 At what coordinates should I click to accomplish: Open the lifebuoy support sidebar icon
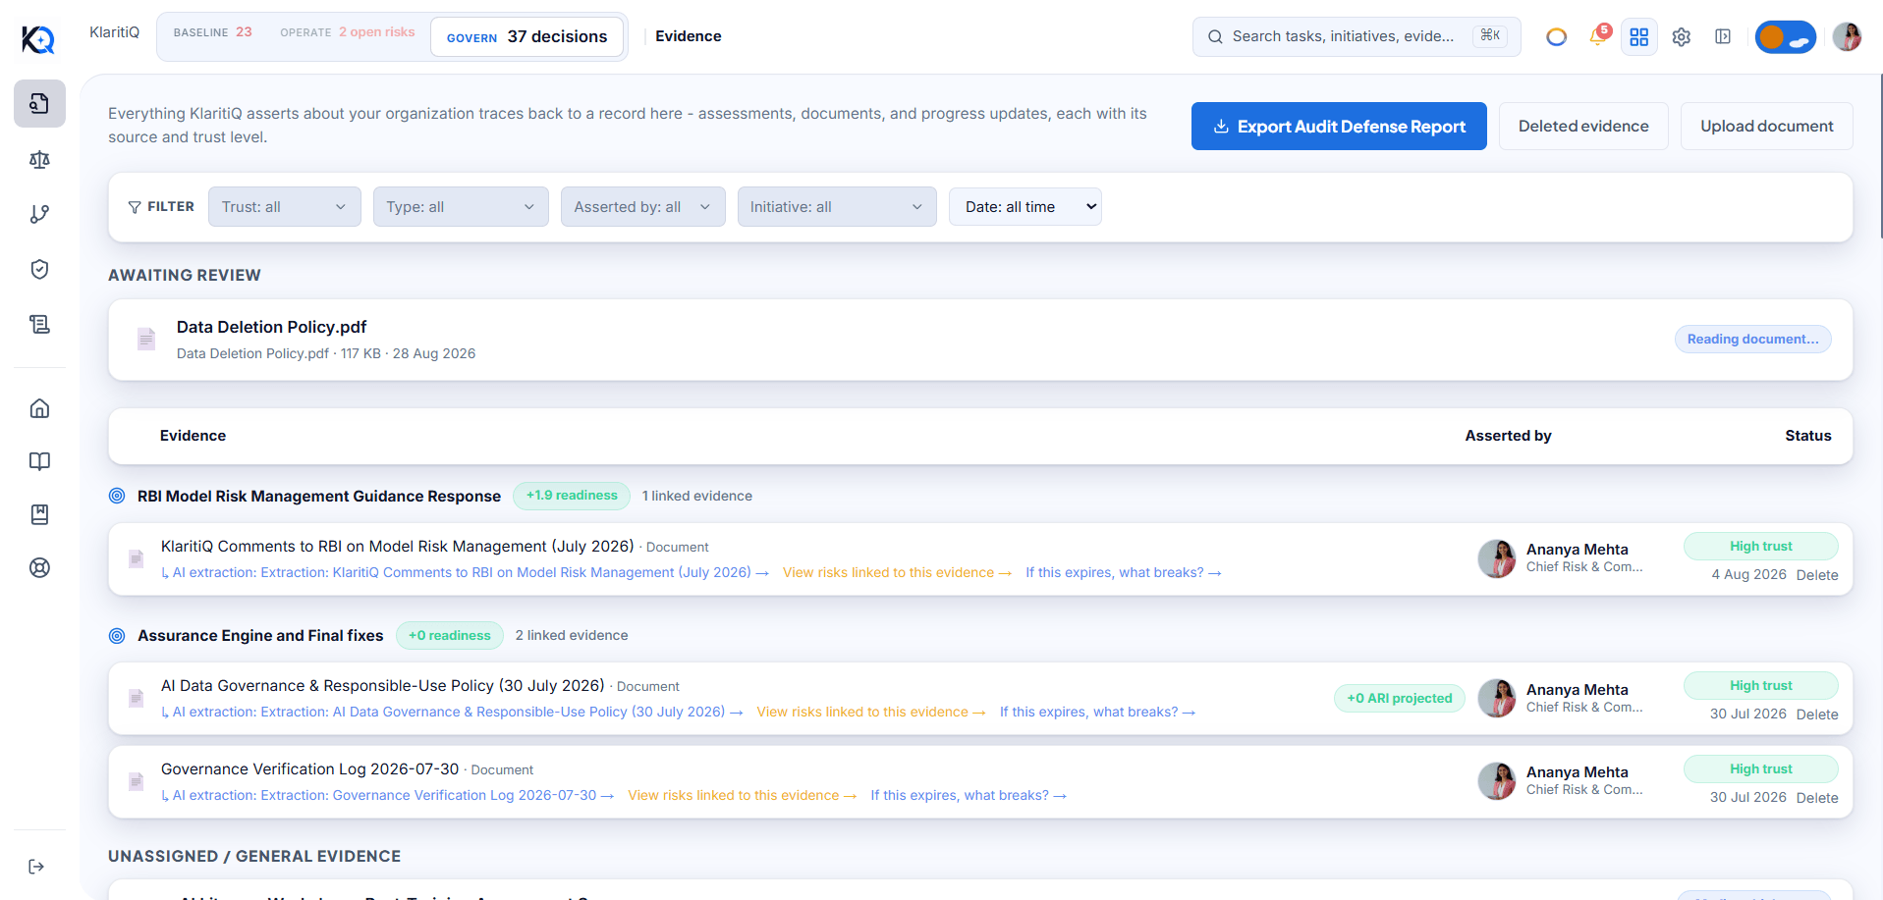coord(39,567)
